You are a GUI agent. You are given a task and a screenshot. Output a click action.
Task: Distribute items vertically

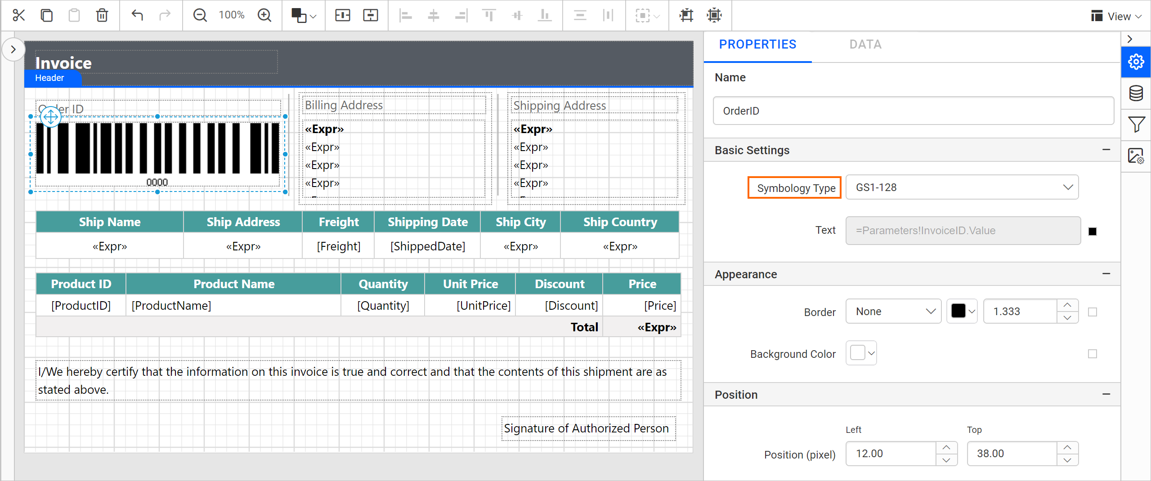(x=580, y=15)
